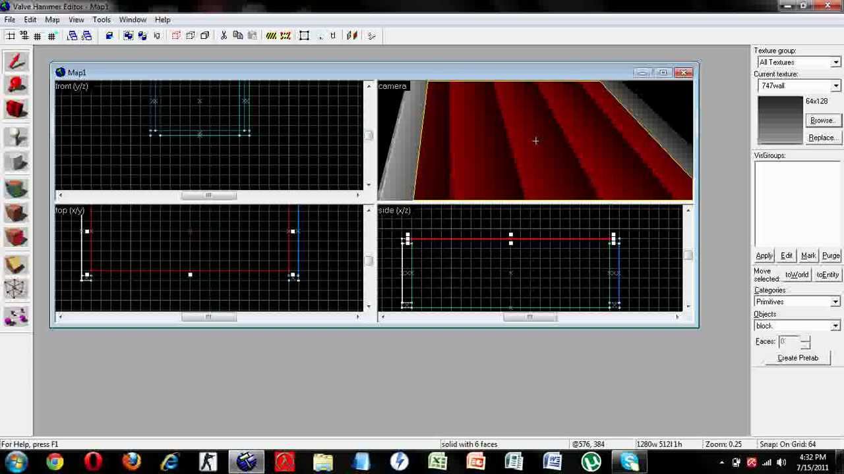Open the Objects block dropdown

835,326
